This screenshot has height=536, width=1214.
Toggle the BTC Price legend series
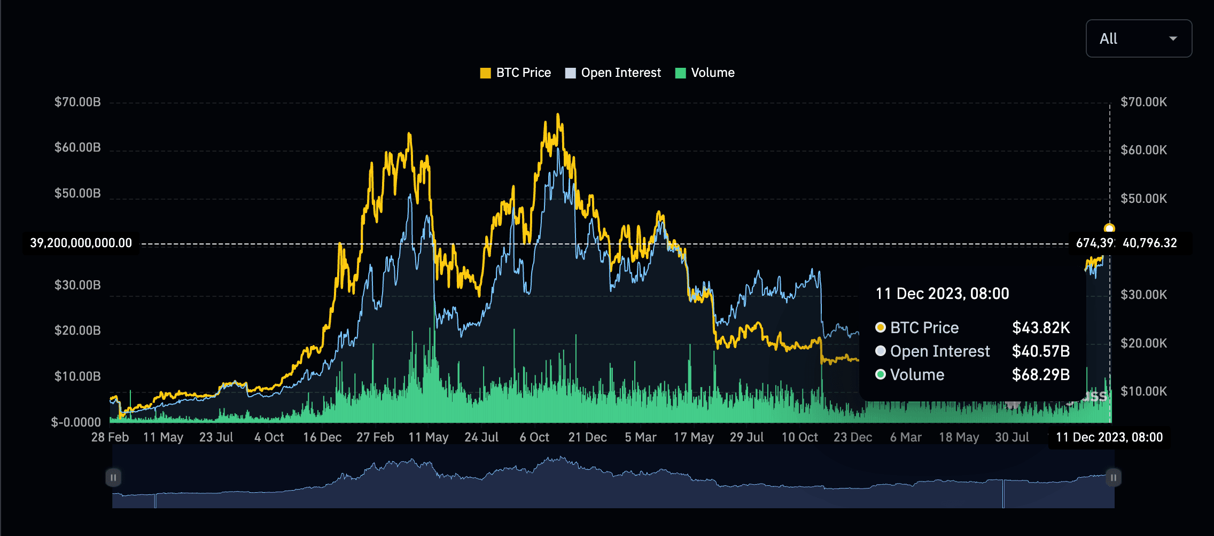516,73
